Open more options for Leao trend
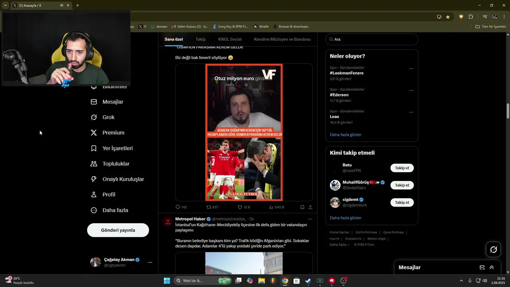The image size is (510, 287). pyautogui.click(x=411, y=112)
